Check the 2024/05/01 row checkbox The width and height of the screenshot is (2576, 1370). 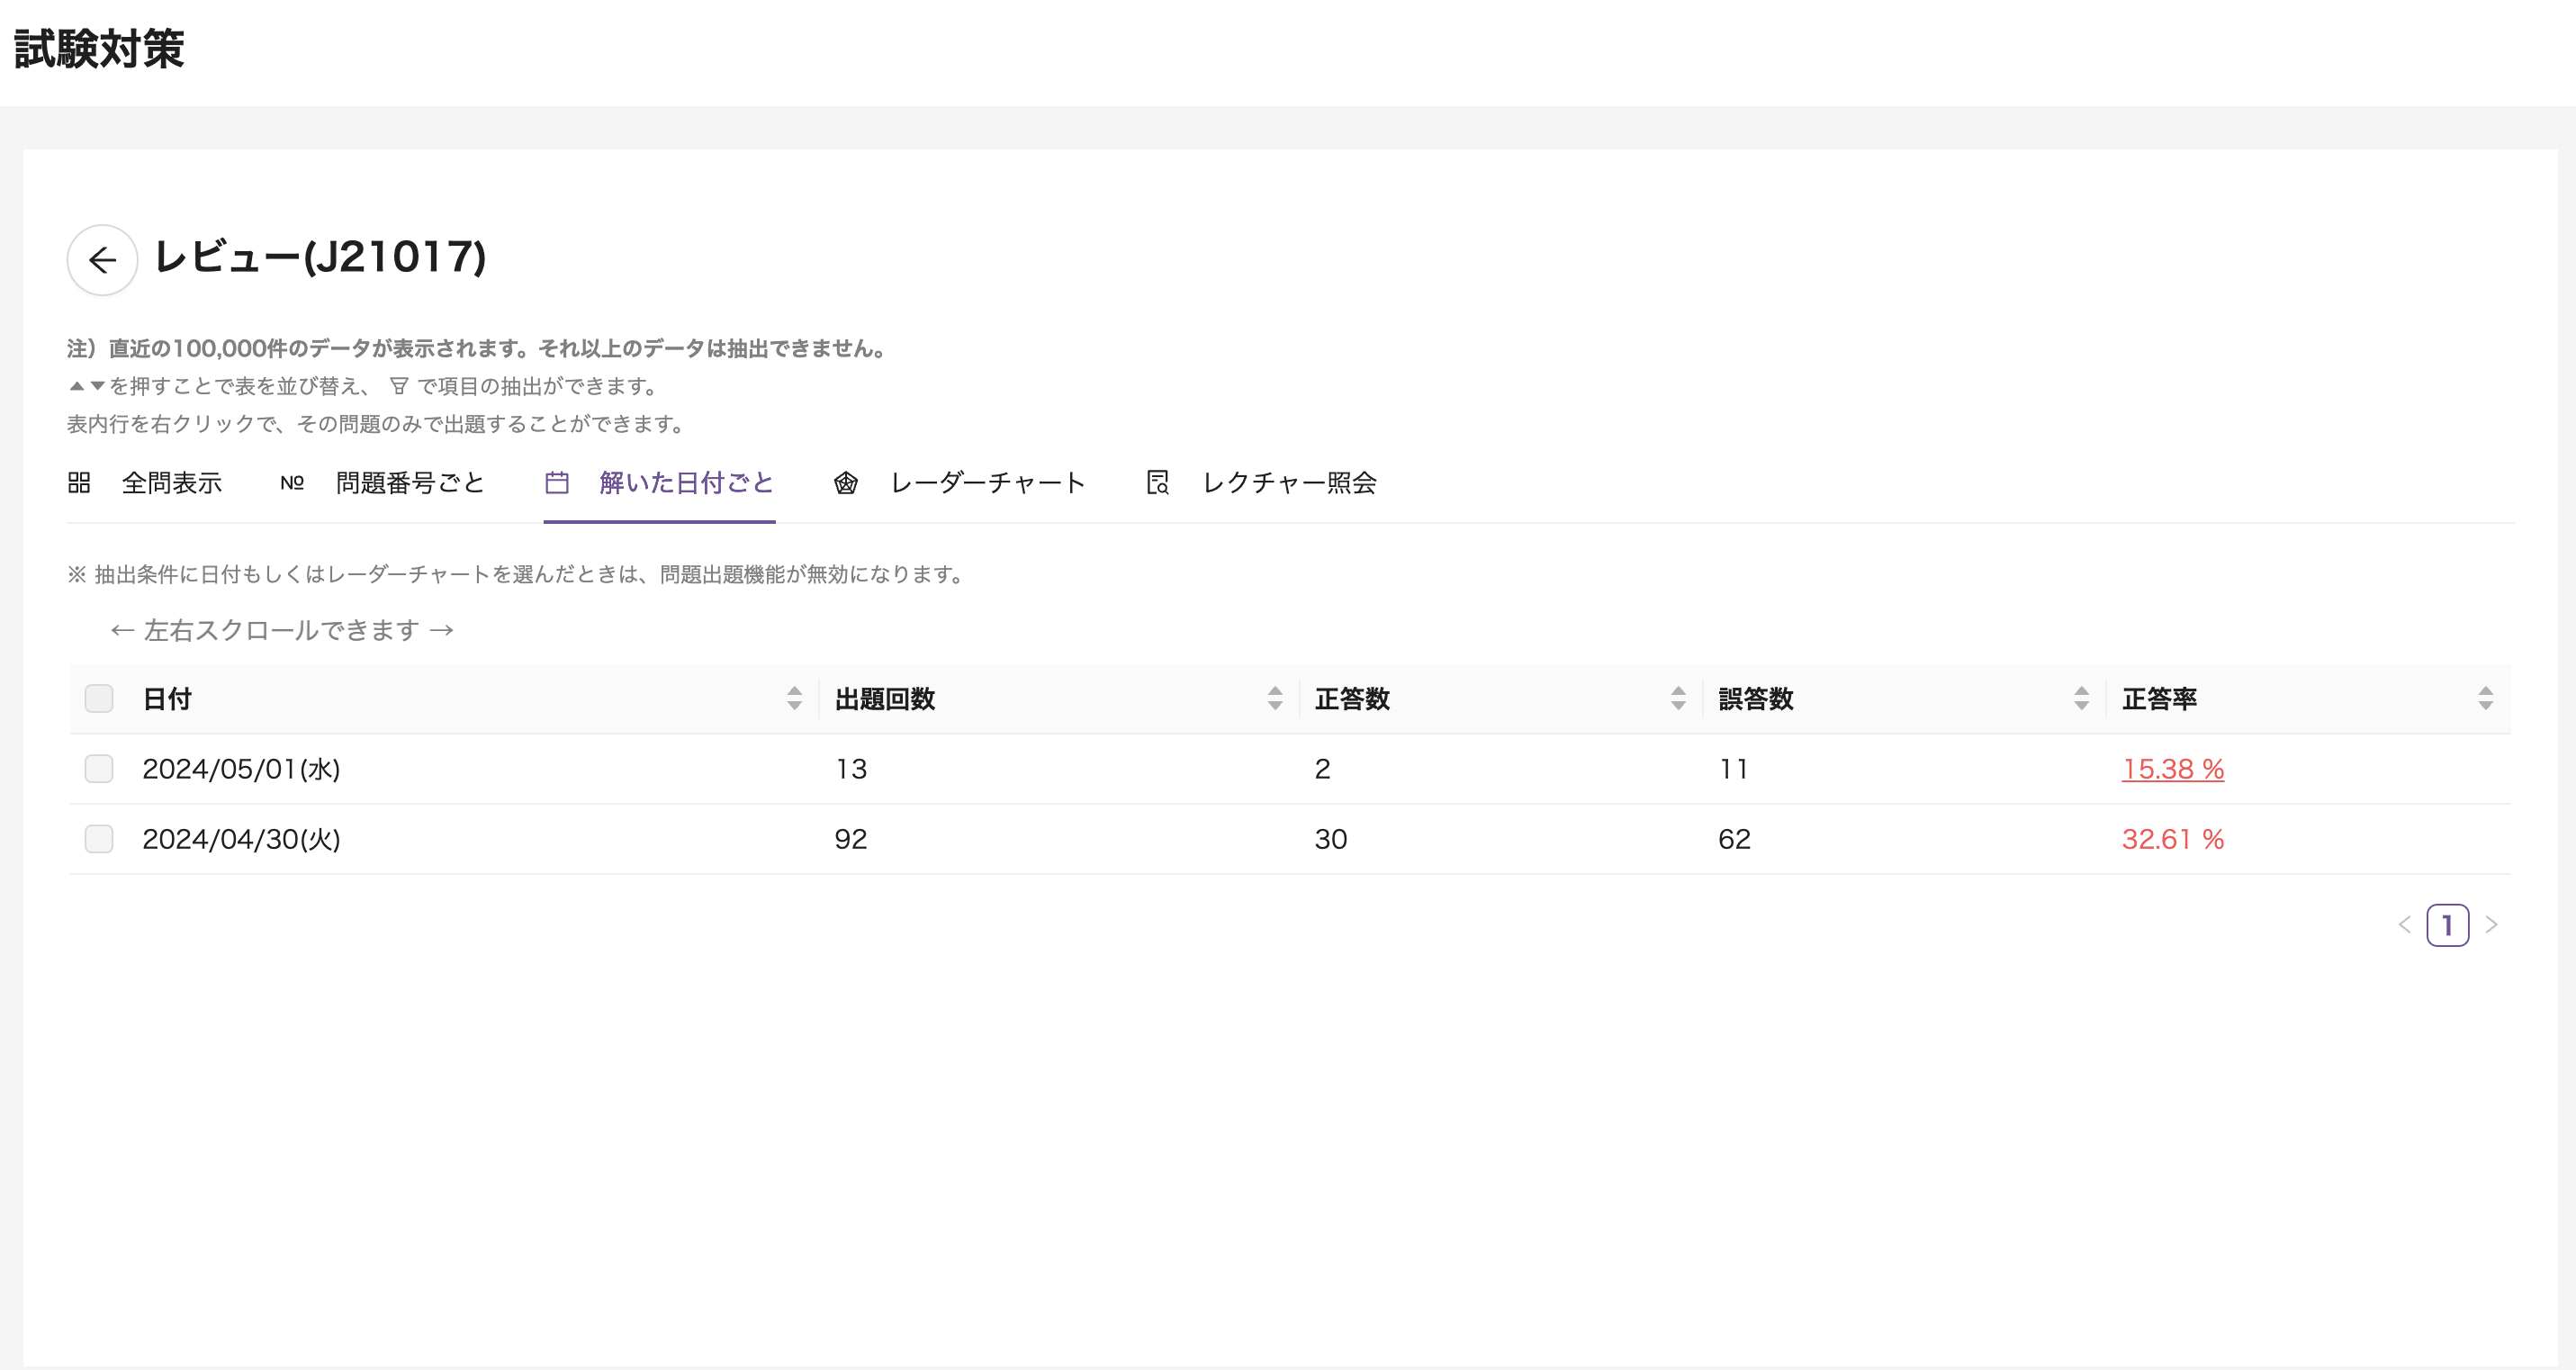coord(99,768)
